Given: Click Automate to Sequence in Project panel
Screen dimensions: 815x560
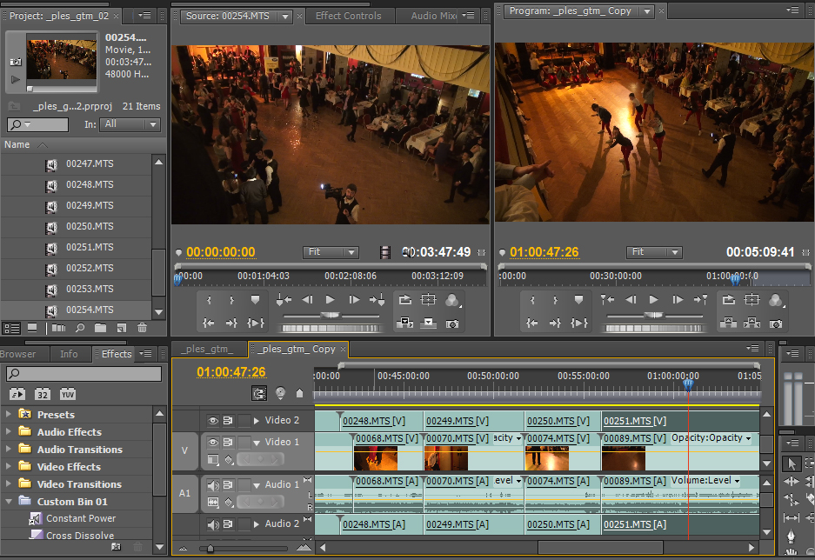Looking at the screenshot, I should [59, 329].
